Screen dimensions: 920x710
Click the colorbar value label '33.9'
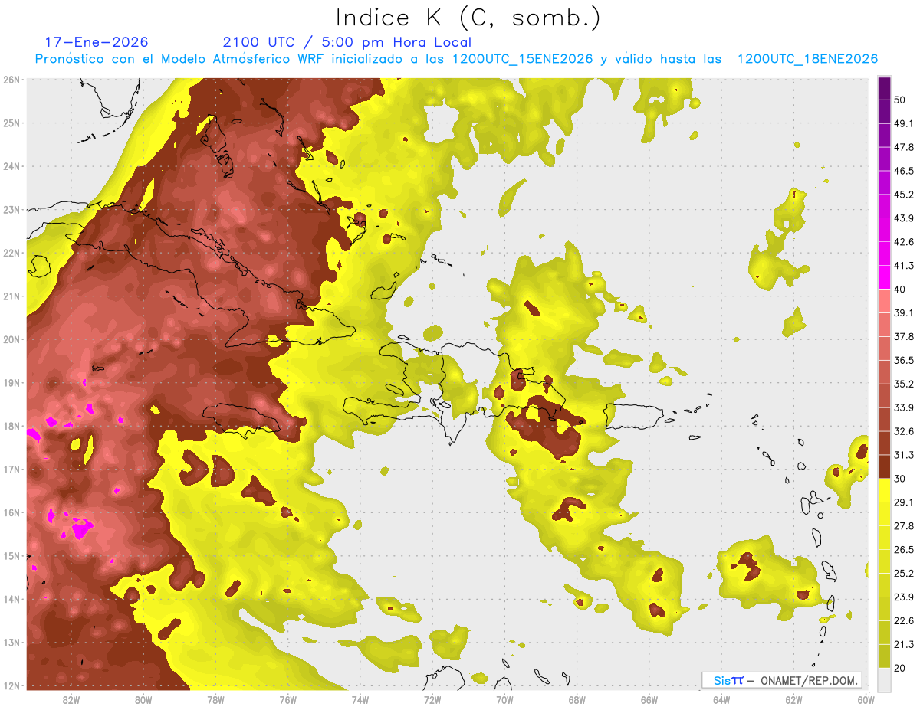point(903,407)
